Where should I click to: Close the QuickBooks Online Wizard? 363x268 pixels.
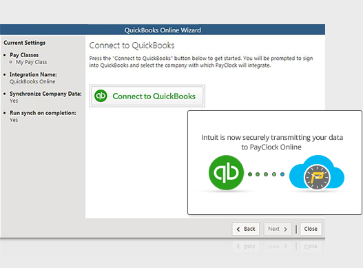(311, 229)
